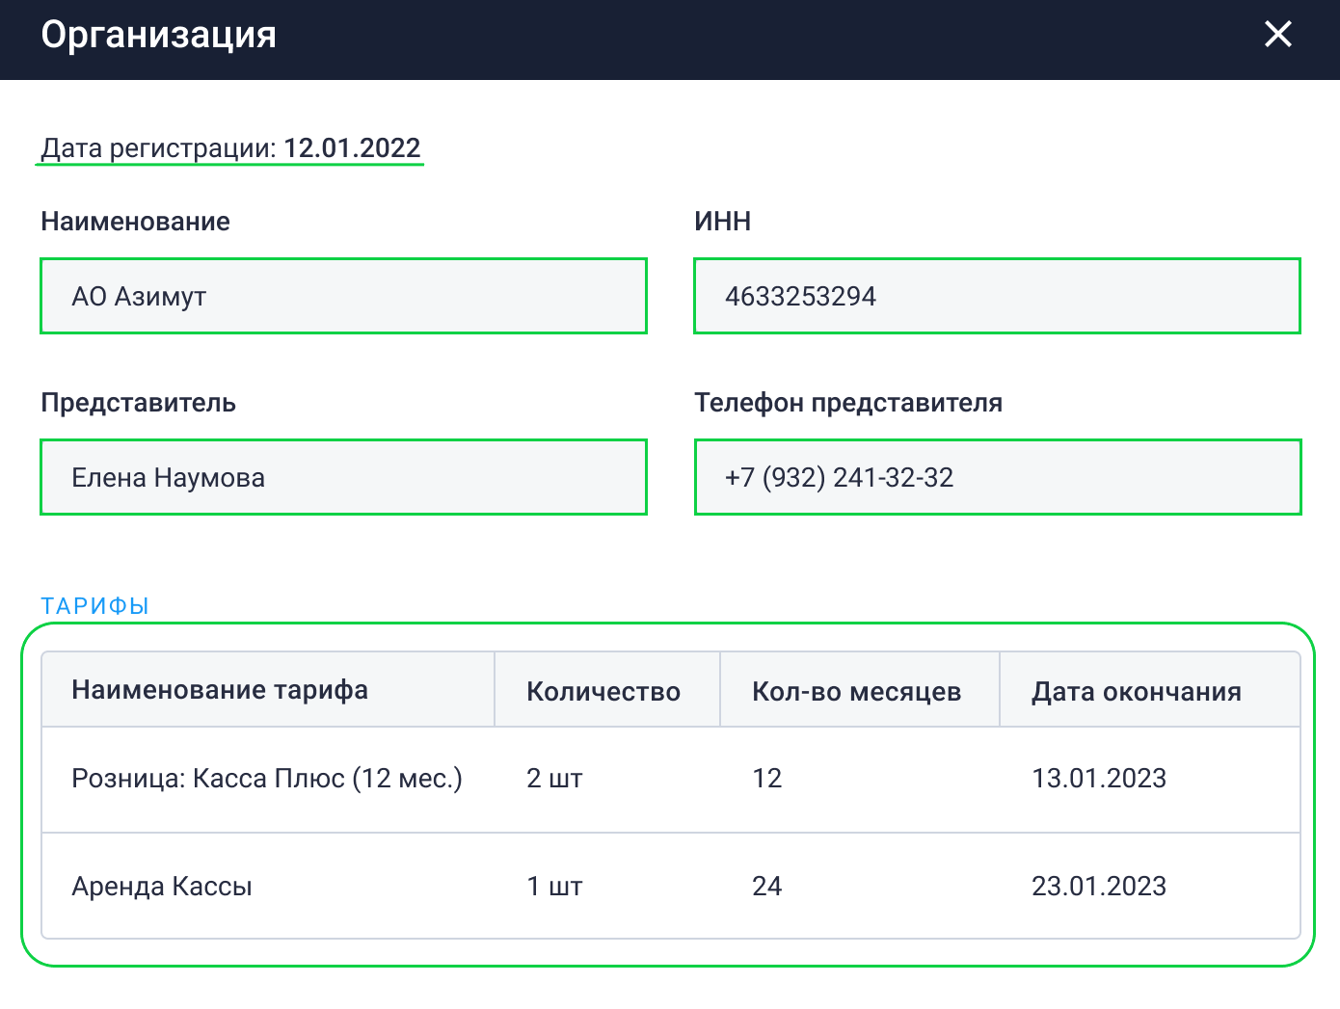Click the Количество column header
1340x1009 pixels.
pyautogui.click(x=603, y=691)
